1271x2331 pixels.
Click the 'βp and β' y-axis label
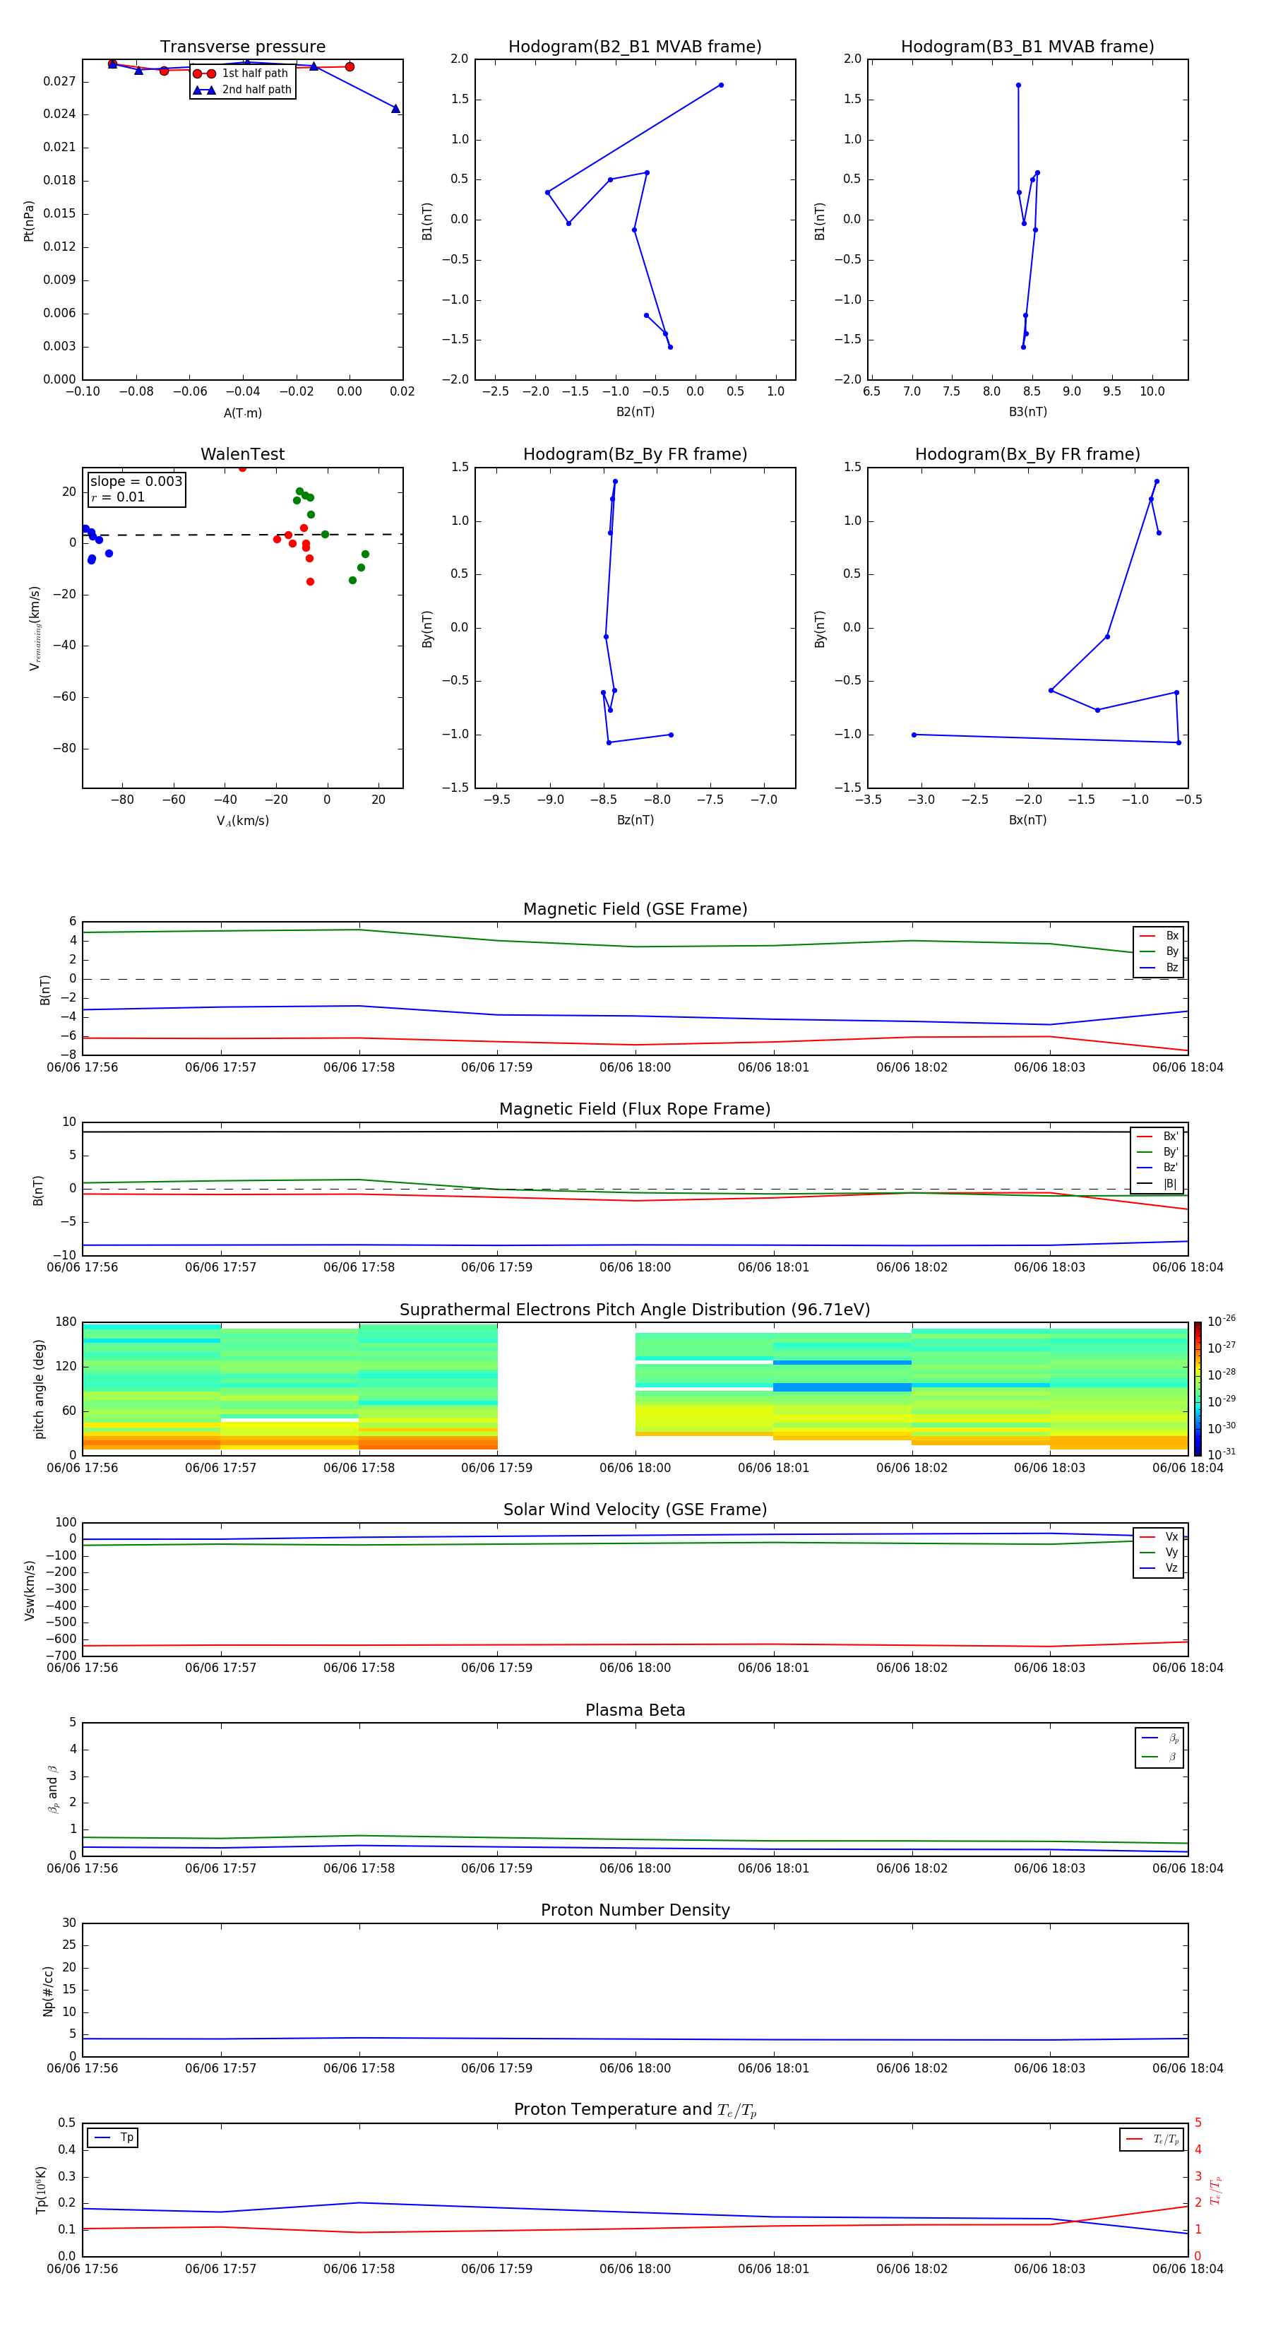tap(54, 1790)
